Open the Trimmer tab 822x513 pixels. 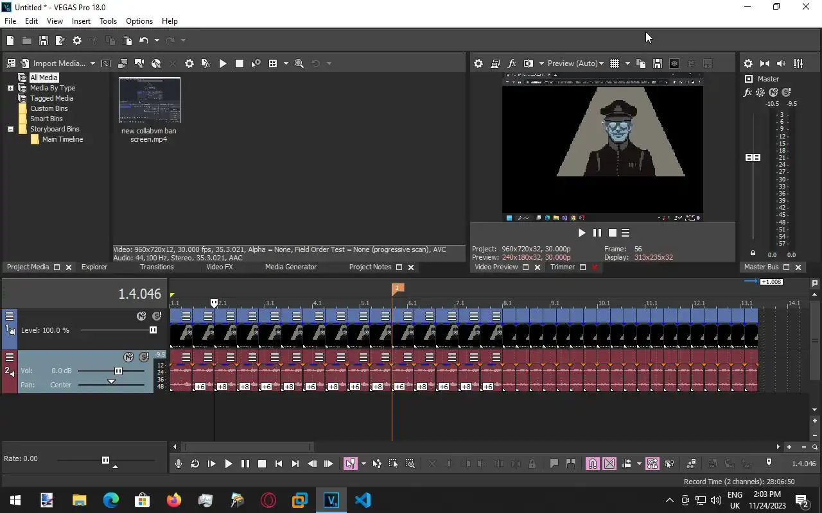click(563, 267)
